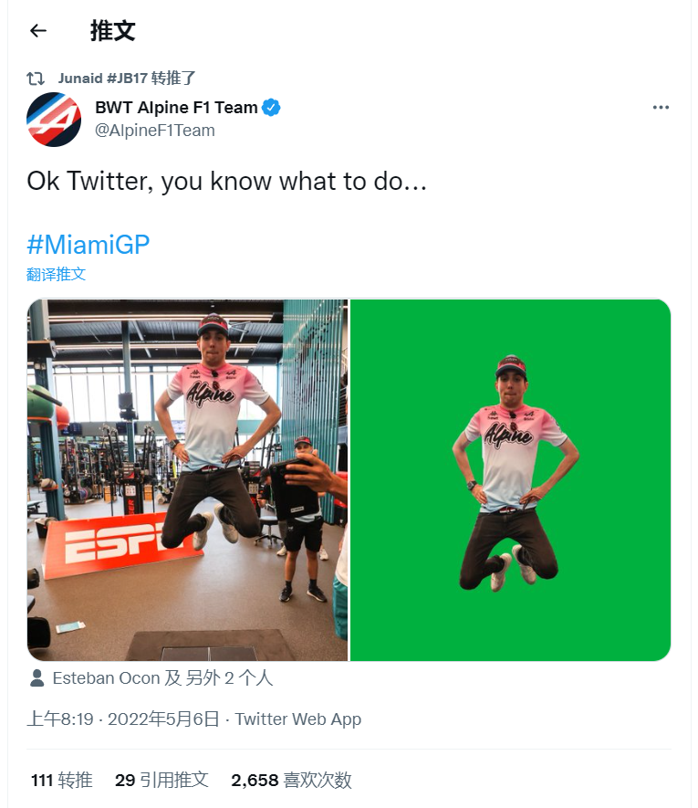This screenshot has height=808, width=698.
Task: View tagged people Esteban Ocon 及 另外 2 个人
Action: pyautogui.click(x=162, y=678)
